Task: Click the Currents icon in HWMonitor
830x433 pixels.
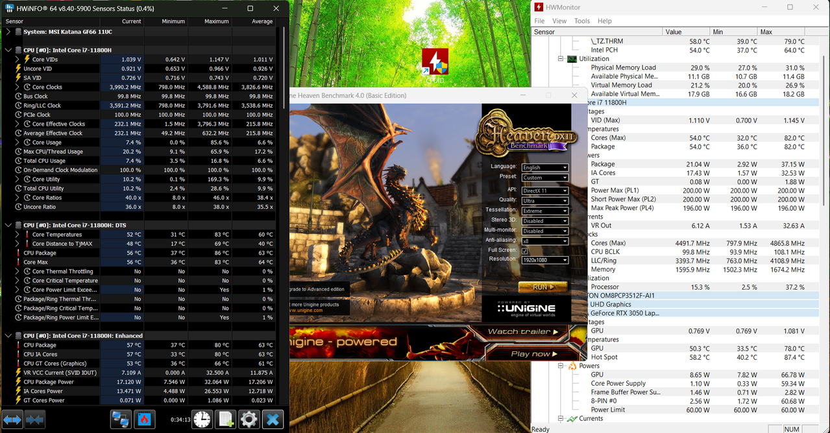Action: [x=572, y=418]
